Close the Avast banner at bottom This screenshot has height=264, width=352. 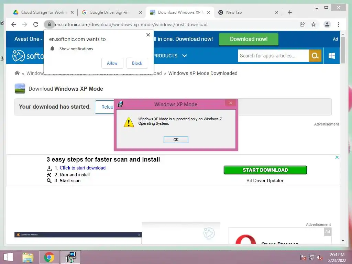139,235
